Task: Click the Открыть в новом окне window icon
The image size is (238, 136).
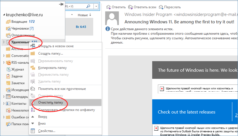Action: click(x=33, y=46)
